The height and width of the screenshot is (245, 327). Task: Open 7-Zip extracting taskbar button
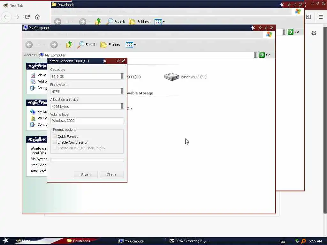click(x=189, y=241)
